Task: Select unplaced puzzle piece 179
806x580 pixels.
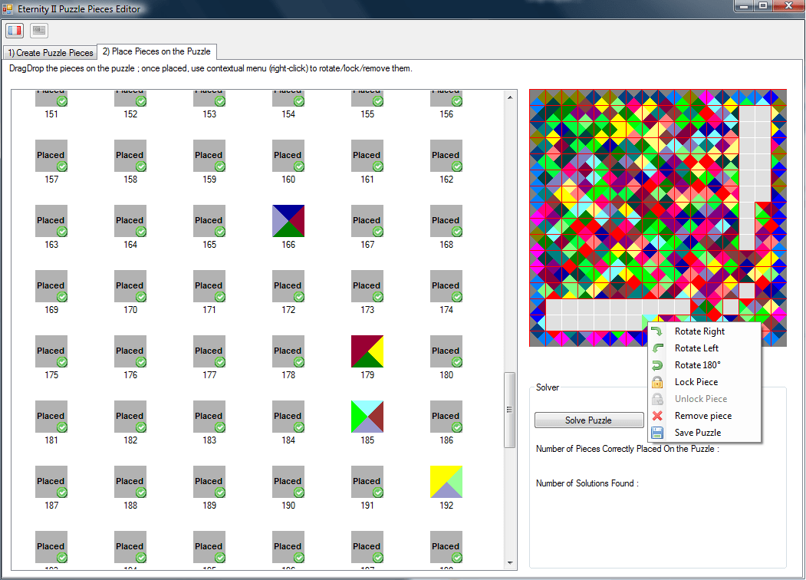Action: tap(367, 351)
